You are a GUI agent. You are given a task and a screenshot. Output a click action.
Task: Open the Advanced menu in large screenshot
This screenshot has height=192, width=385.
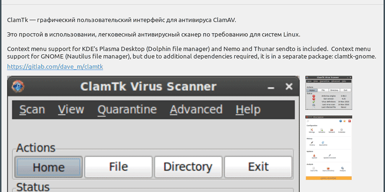tap(196, 109)
